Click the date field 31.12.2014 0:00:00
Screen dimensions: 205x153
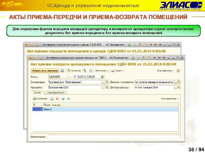pos(87,77)
